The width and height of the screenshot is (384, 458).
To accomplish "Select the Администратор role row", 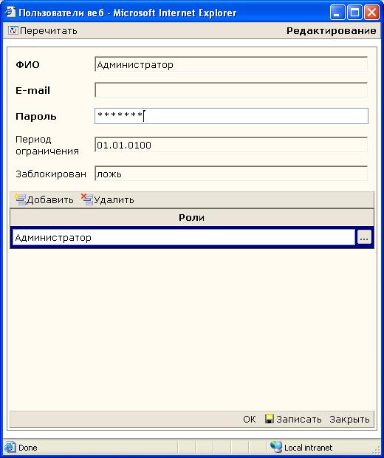I will coord(184,237).
